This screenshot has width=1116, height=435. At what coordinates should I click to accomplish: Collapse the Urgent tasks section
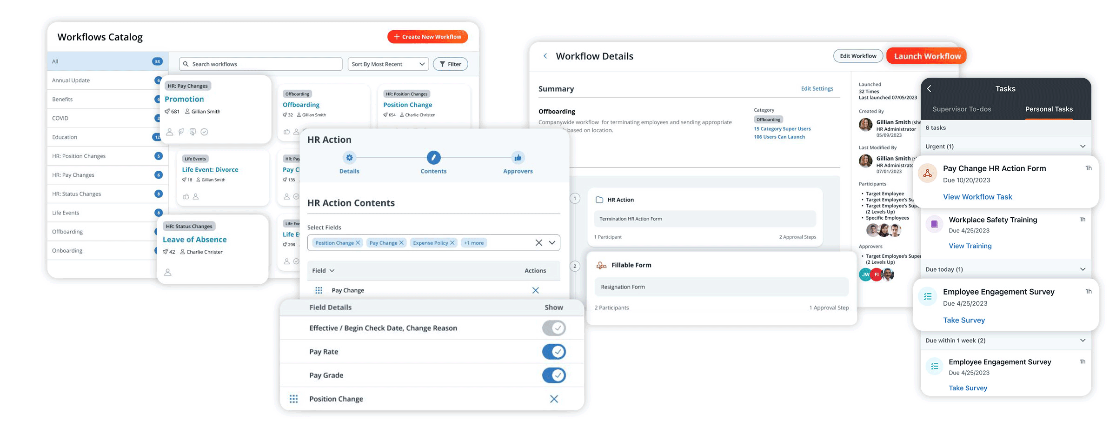point(1083,147)
